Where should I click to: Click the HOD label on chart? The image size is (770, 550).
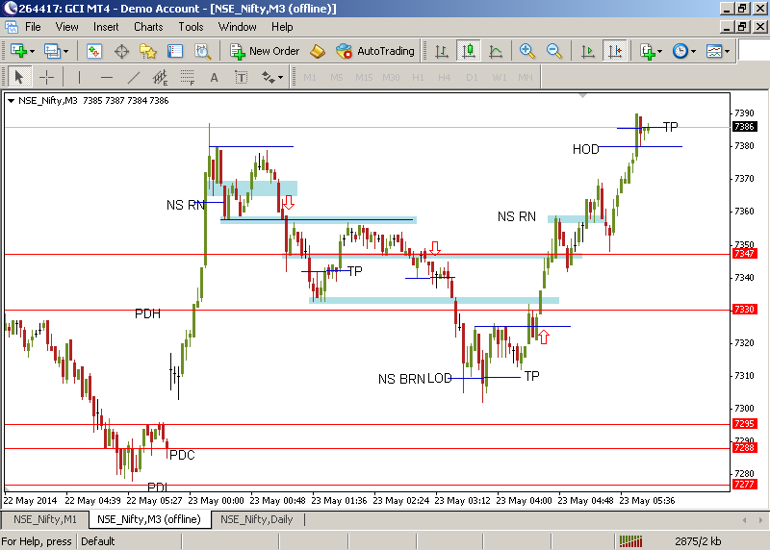point(586,149)
